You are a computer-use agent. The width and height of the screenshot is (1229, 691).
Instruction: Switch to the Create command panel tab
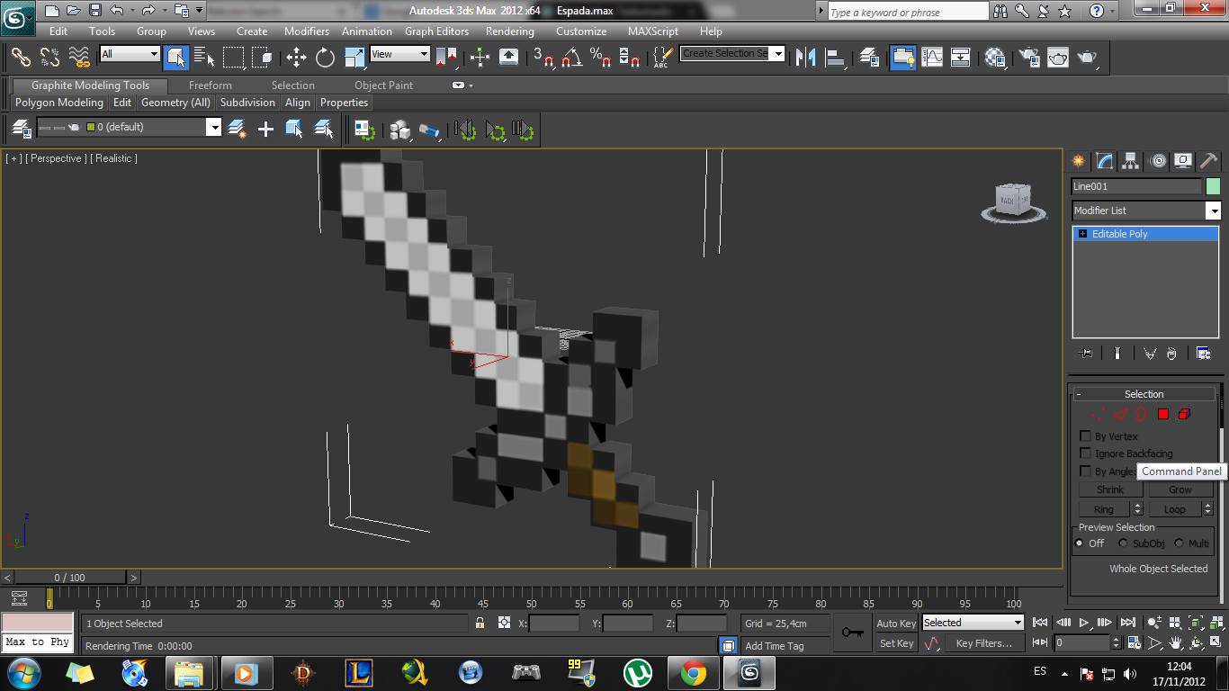click(x=1078, y=161)
